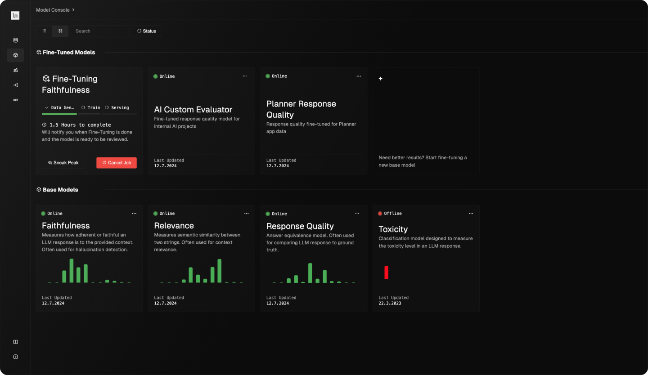Click the help question icon in sidebar
The image size is (648, 375).
pos(15,357)
